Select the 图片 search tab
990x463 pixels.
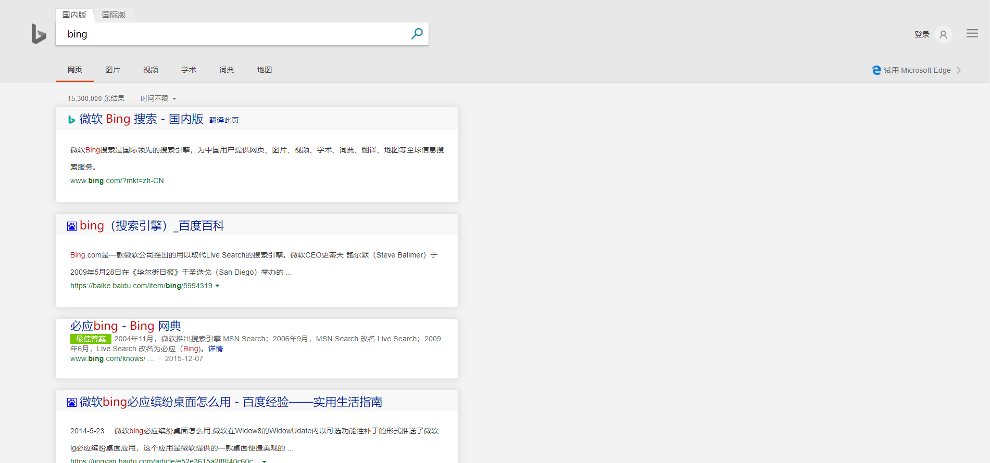(x=112, y=70)
